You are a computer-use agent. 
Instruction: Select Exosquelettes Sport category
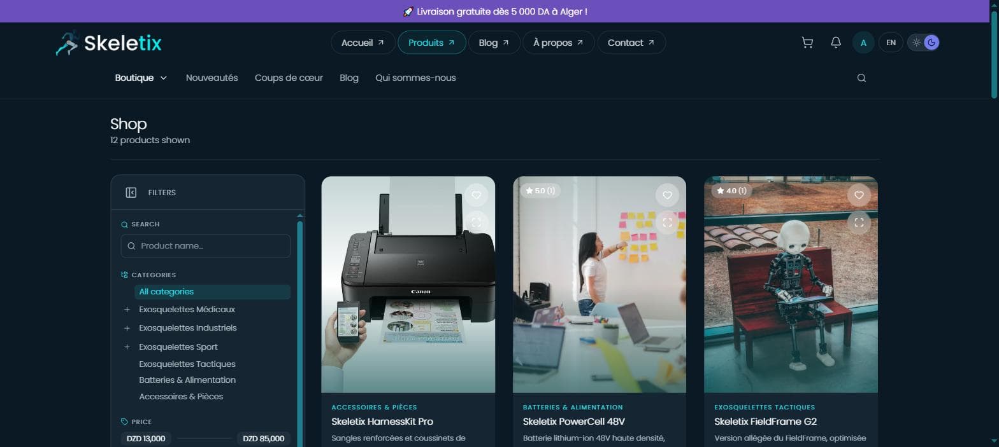(x=178, y=347)
